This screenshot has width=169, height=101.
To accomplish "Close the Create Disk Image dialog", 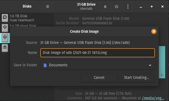I will point(154,31).
